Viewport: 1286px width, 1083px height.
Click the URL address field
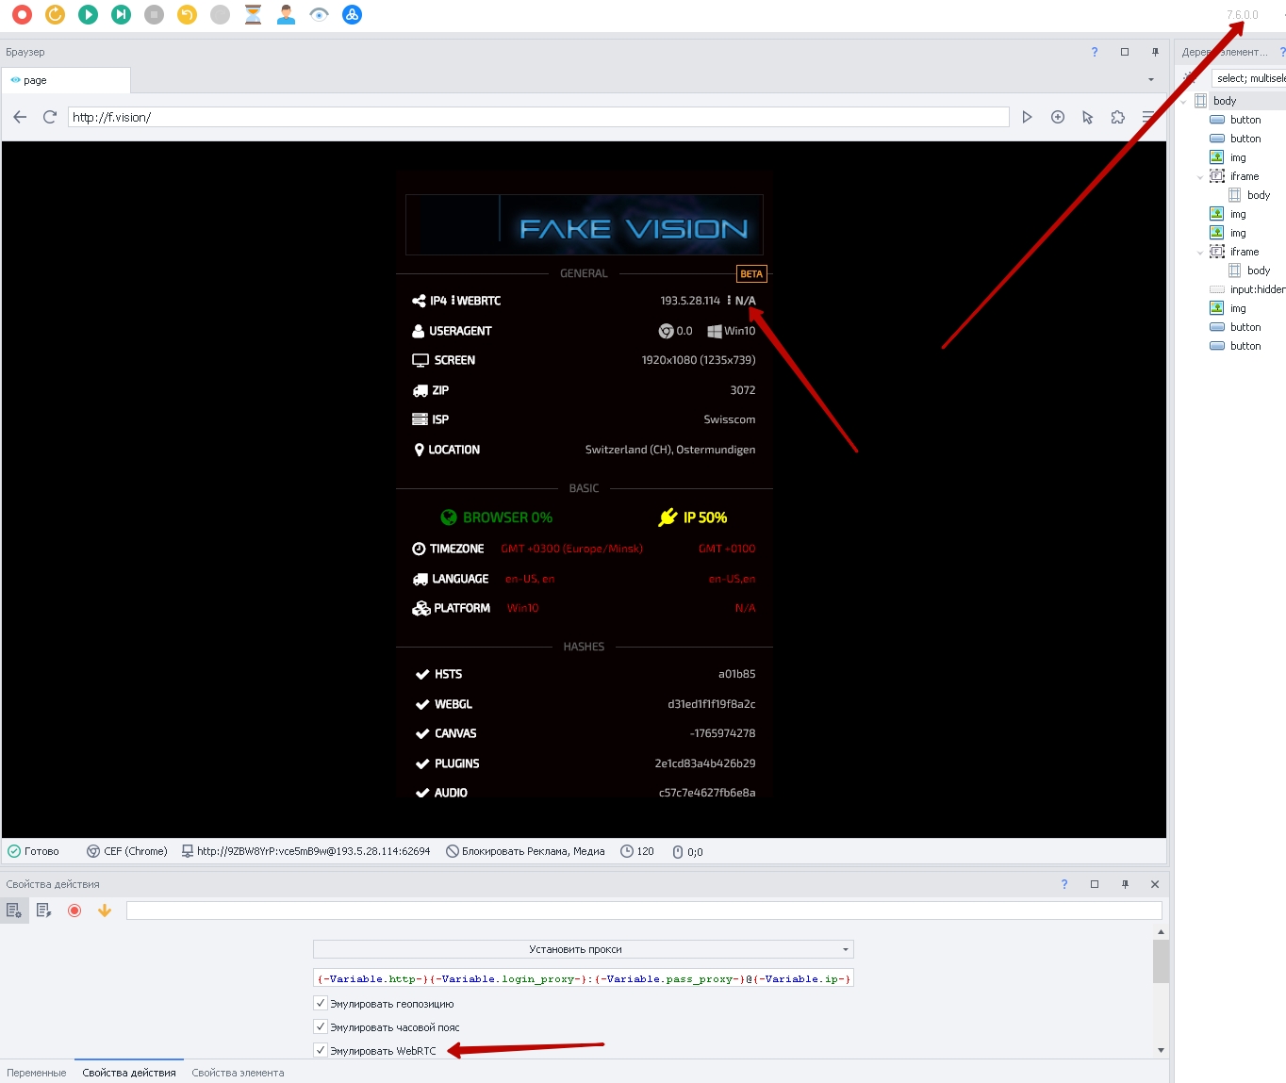(x=537, y=117)
